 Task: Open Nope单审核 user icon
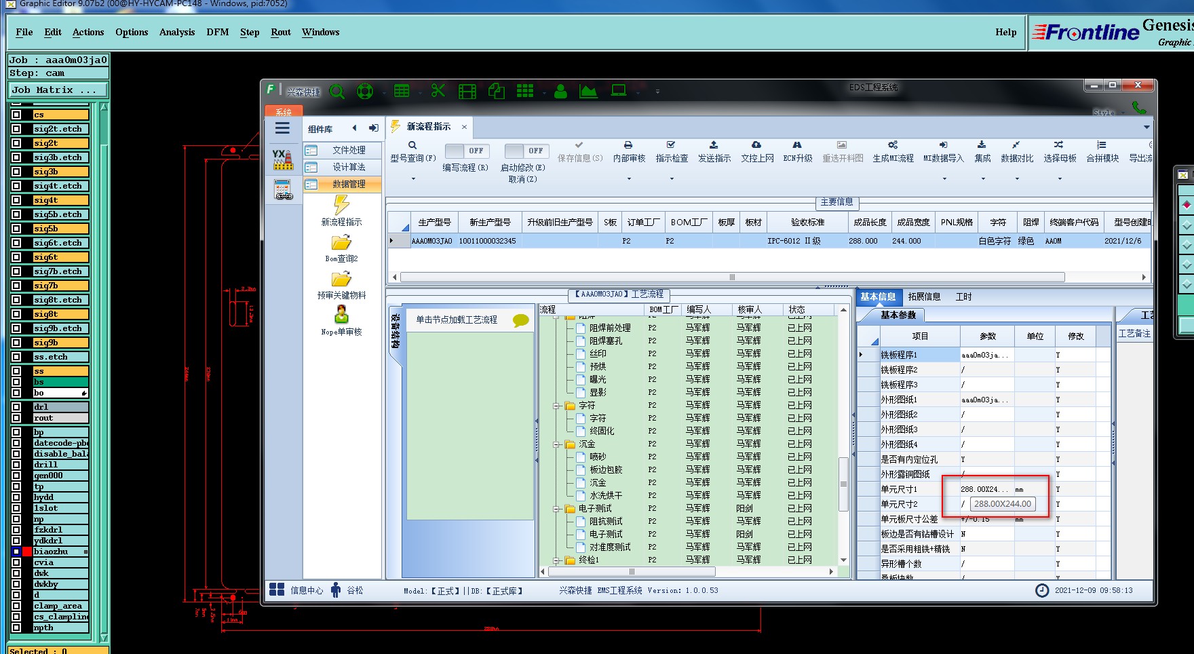click(341, 315)
